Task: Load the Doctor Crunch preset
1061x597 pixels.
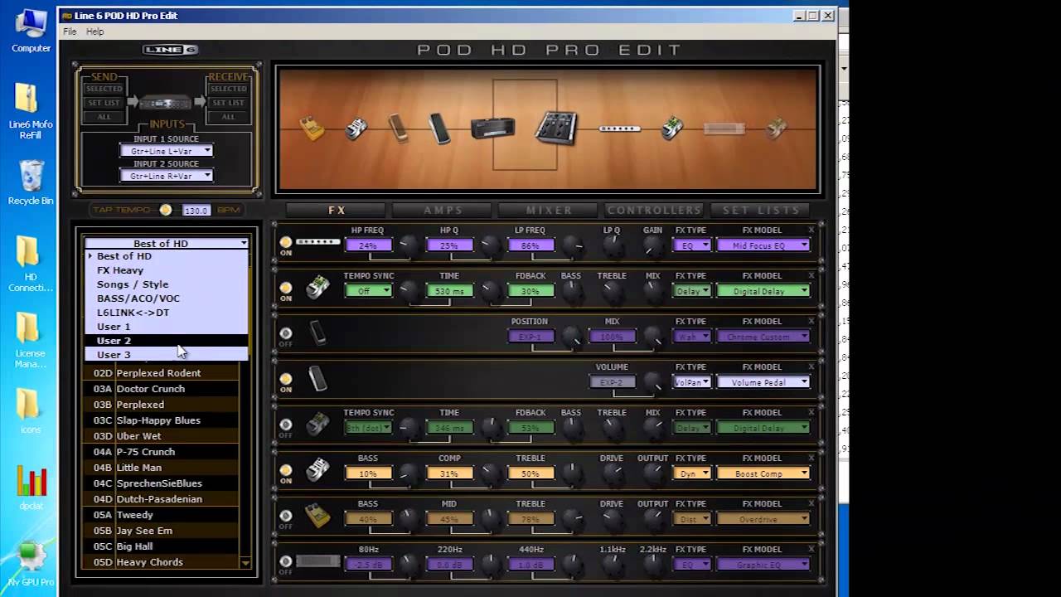Action: point(150,389)
